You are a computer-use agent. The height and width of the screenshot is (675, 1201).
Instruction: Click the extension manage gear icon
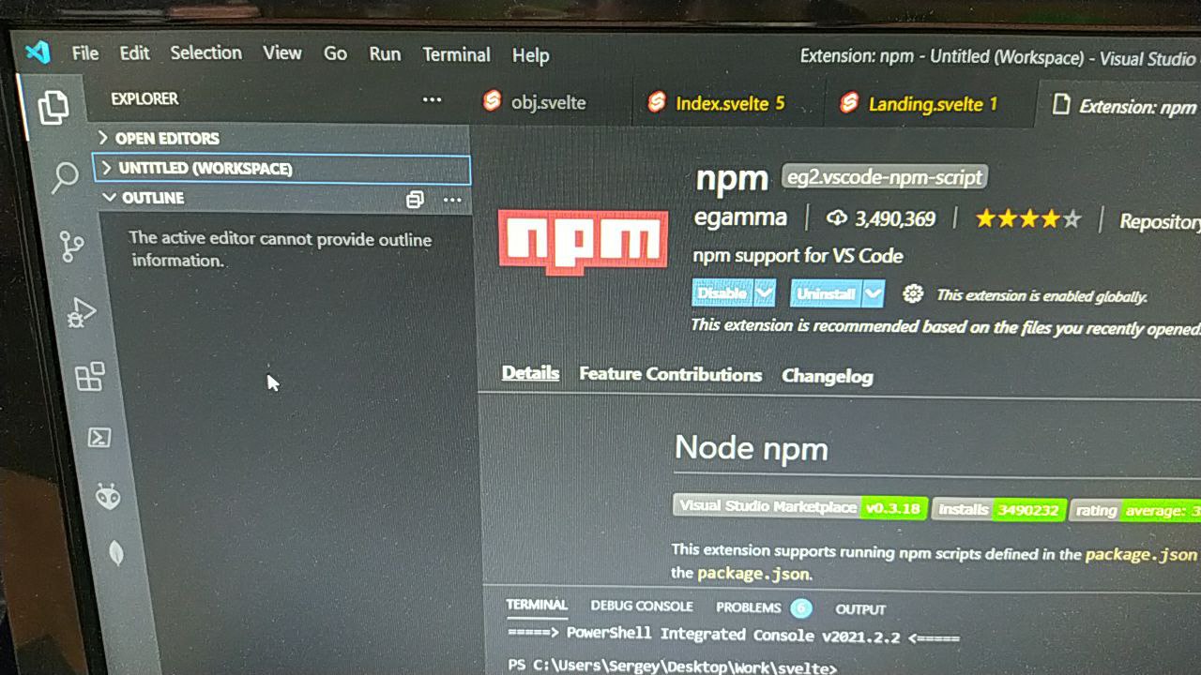coord(912,293)
